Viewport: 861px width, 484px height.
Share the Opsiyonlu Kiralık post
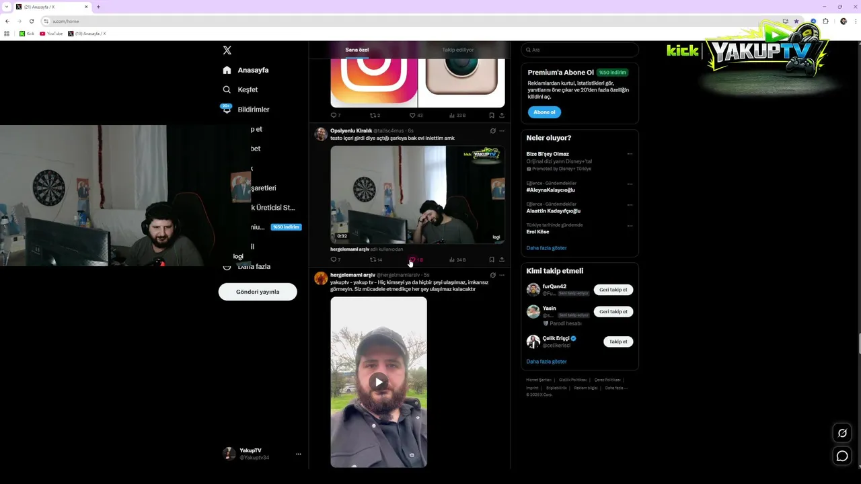502,259
